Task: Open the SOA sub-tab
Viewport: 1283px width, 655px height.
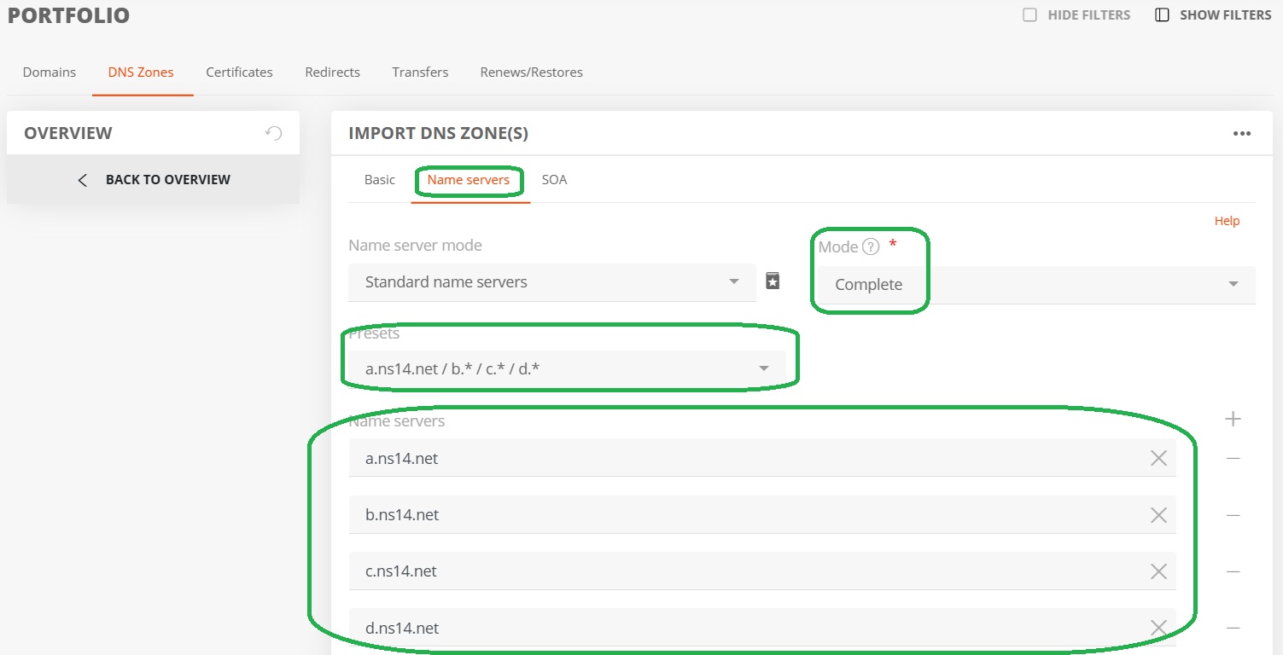Action: (554, 180)
